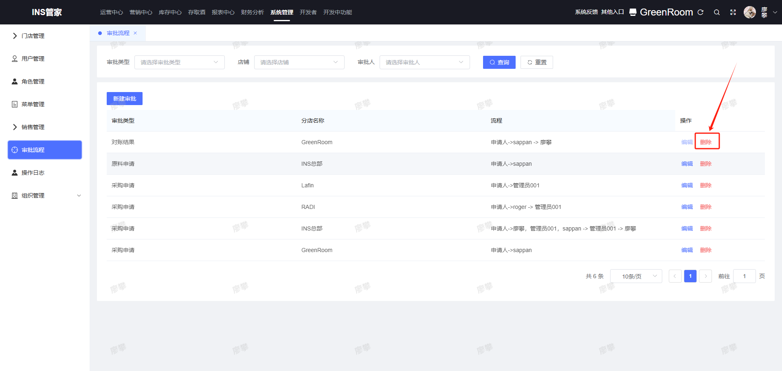Delete the 采购申请 Lafin row
The image size is (782, 371).
click(x=706, y=185)
